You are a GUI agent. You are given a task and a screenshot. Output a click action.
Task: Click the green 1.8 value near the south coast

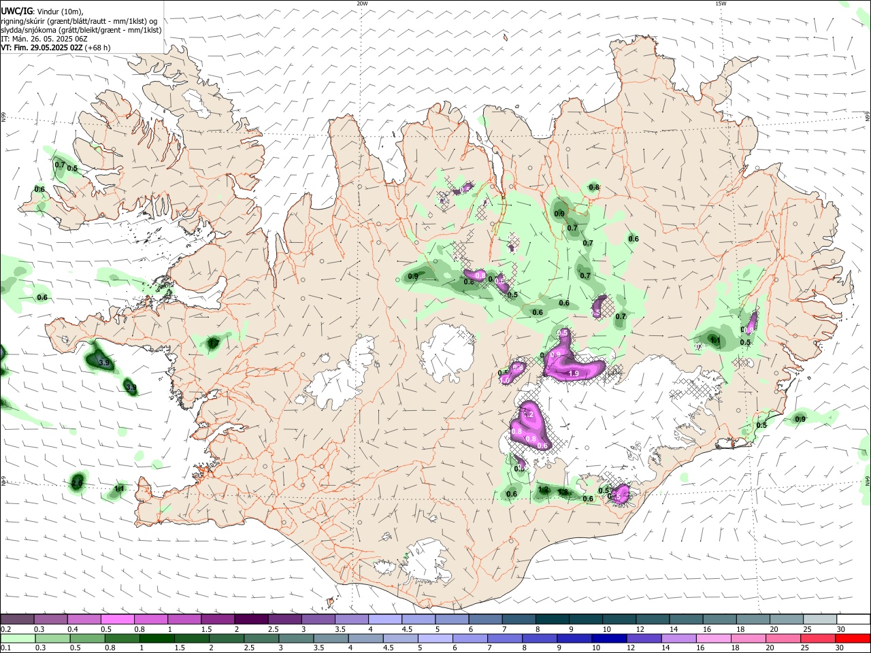click(563, 492)
